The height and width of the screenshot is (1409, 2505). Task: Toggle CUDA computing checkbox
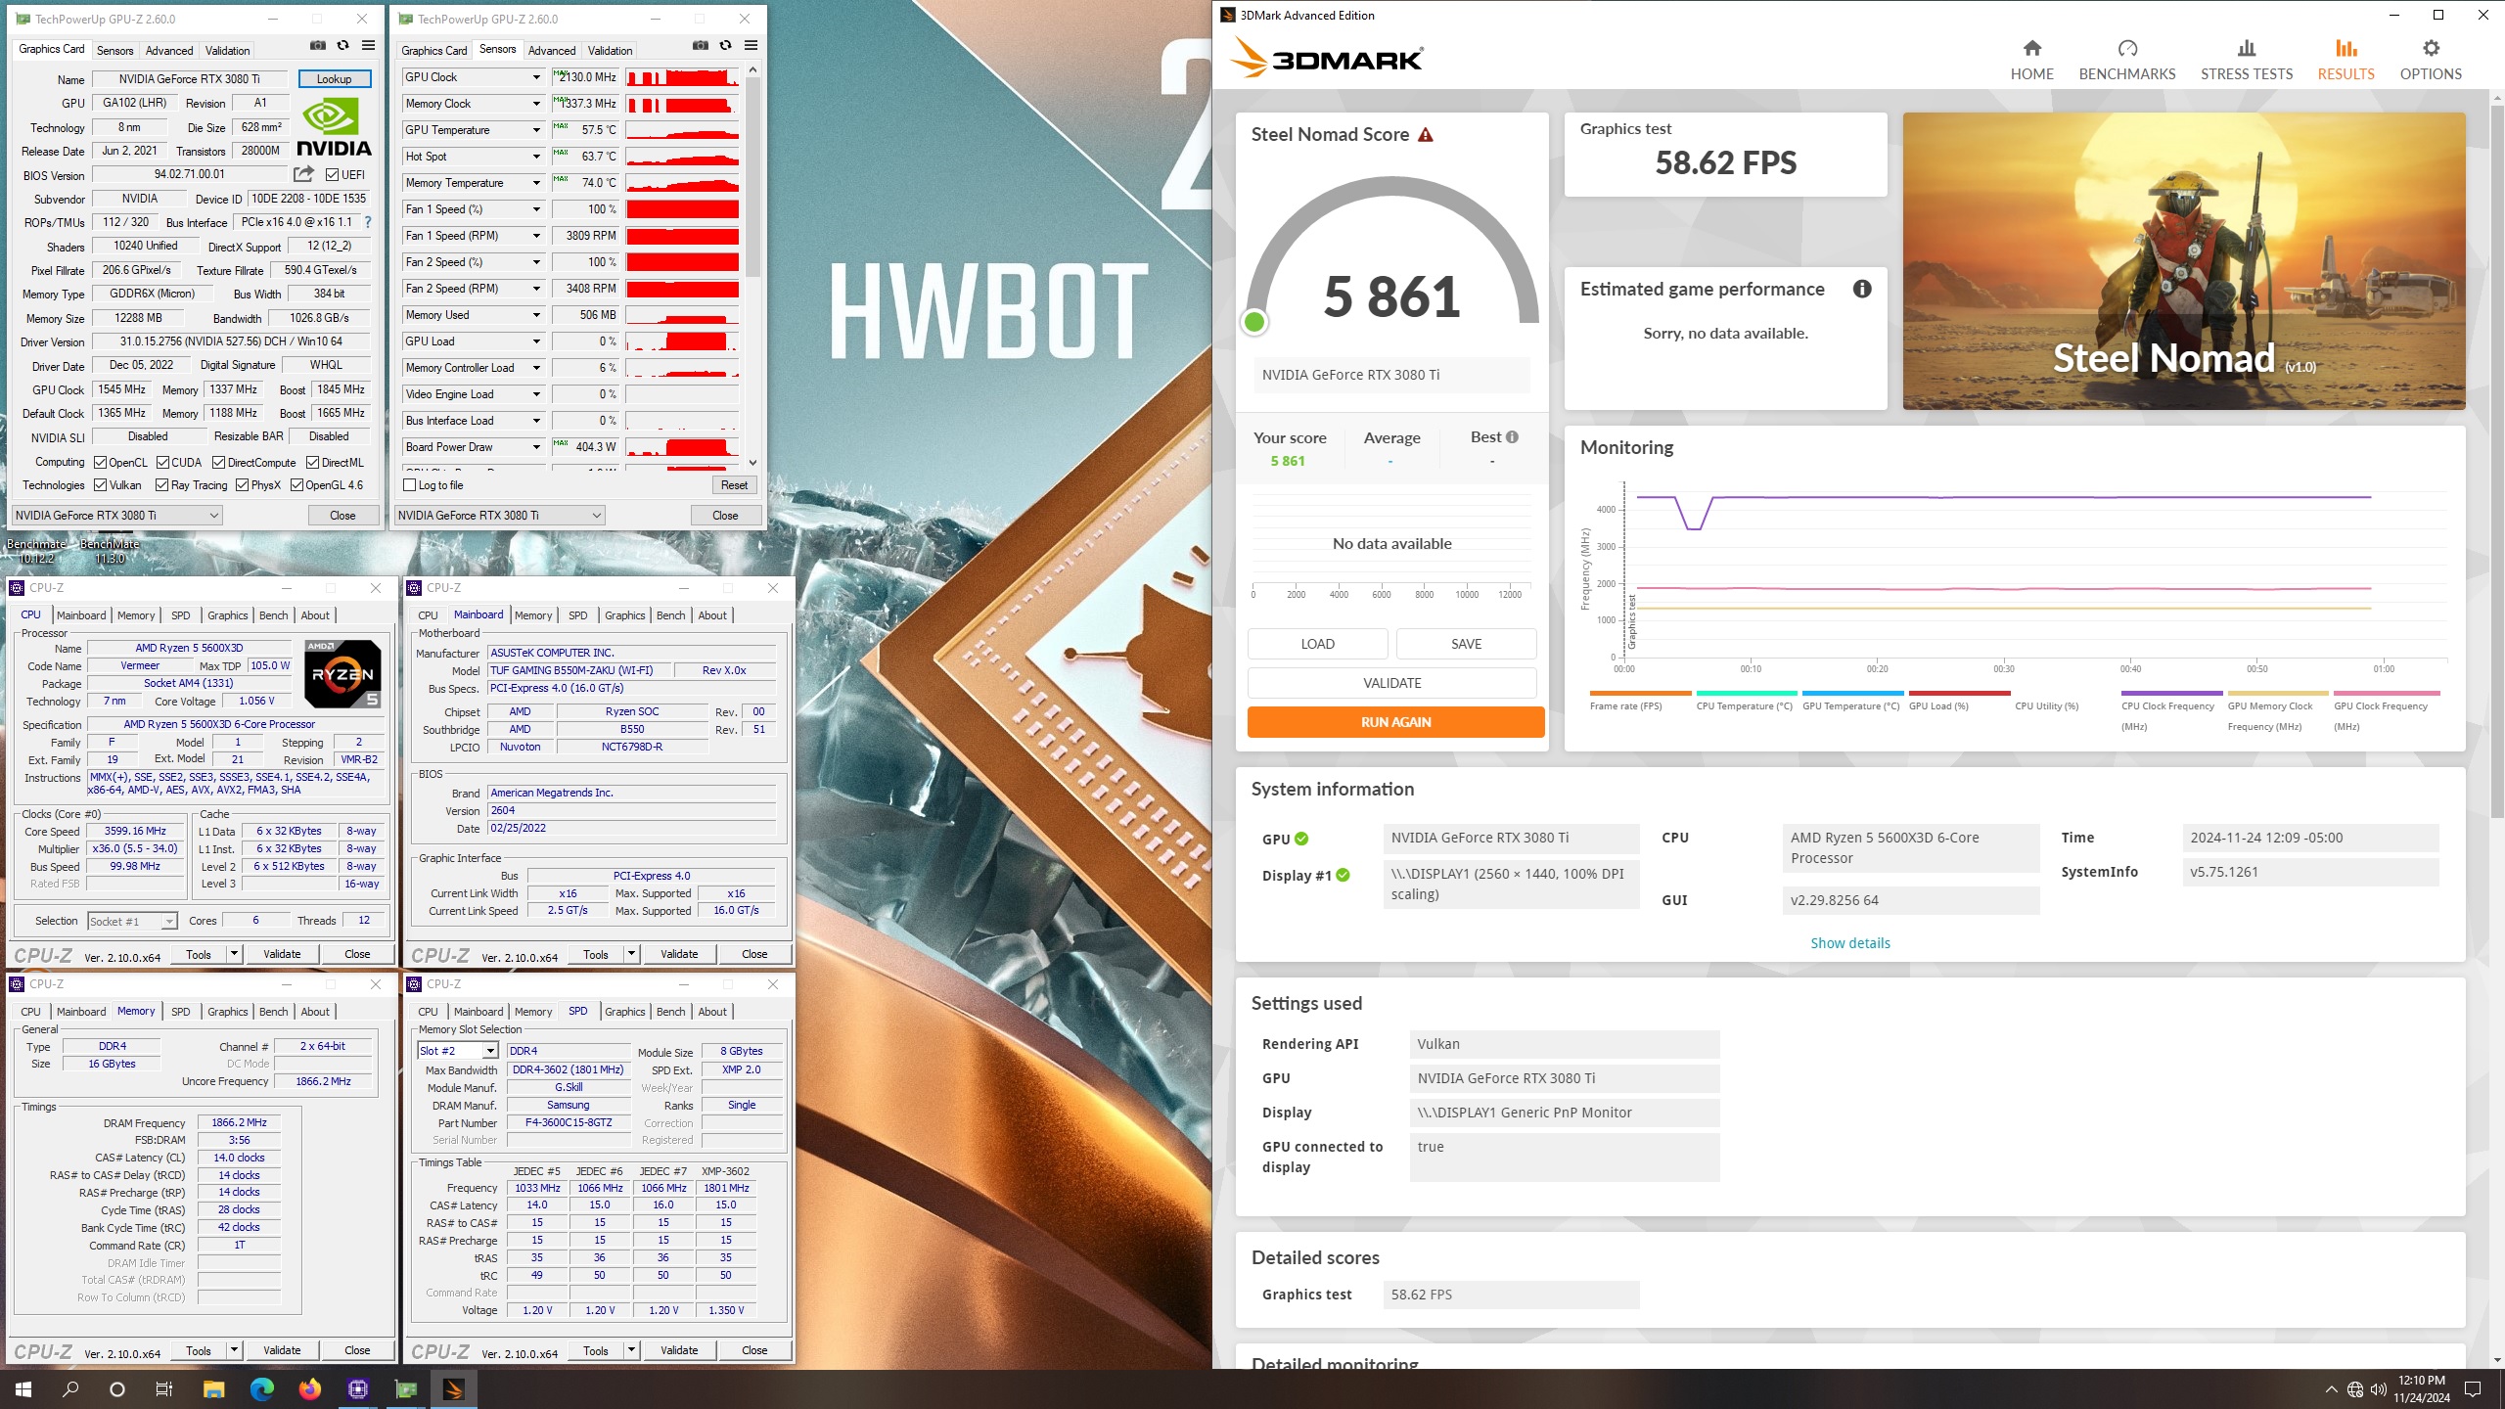tap(162, 463)
